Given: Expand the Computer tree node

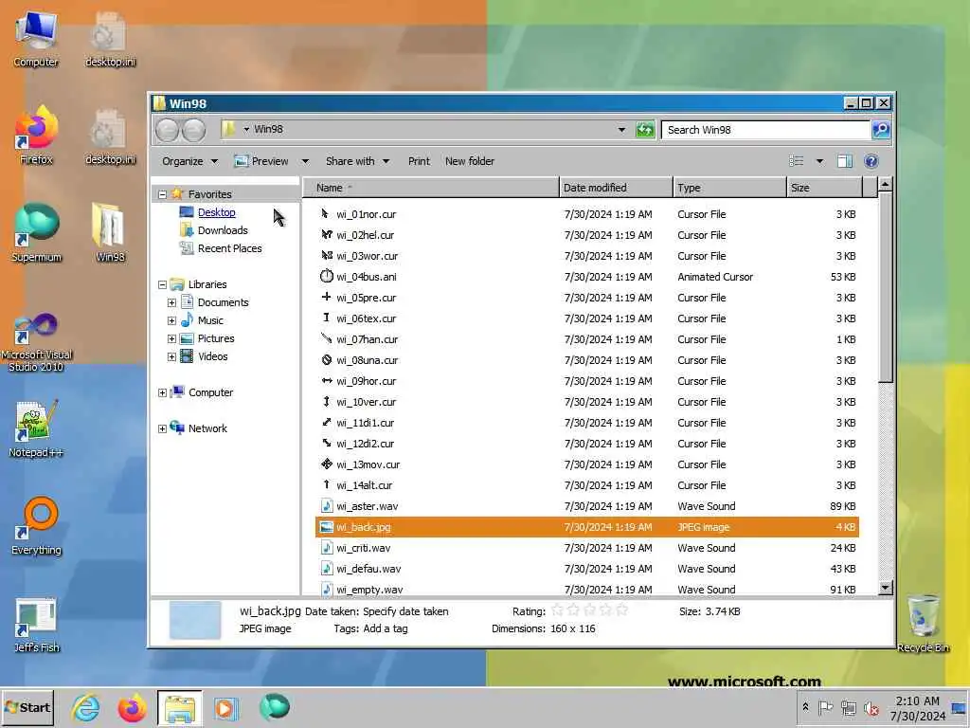Looking at the screenshot, I should pyautogui.click(x=162, y=392).
